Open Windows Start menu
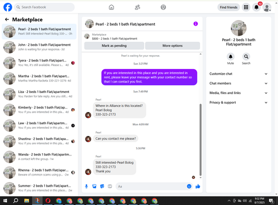The width and height of the screenshot is (278, 205). (x=5, y=201)
